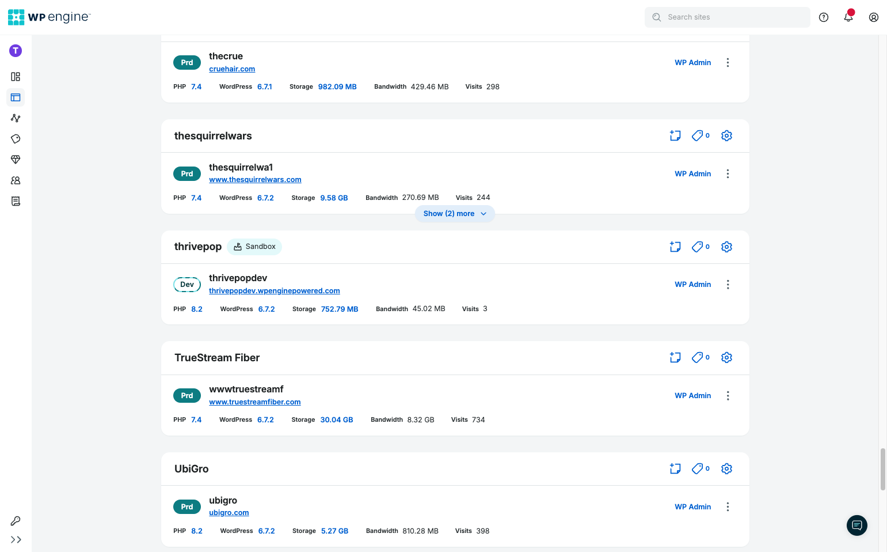The height and width of the screenshot is (552, 887).
Task: Click Storage 9.58 GB value
Action: point(334,198)
